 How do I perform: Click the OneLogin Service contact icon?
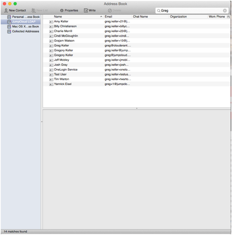click(51, 70)
